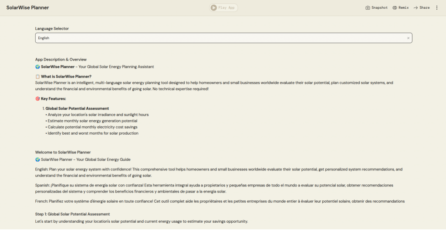The image size is (446, 251).
Task: Click the Step 1: Global Solar Potential Assessment heading
Action: pyautogui.click(x=72, y=214)
